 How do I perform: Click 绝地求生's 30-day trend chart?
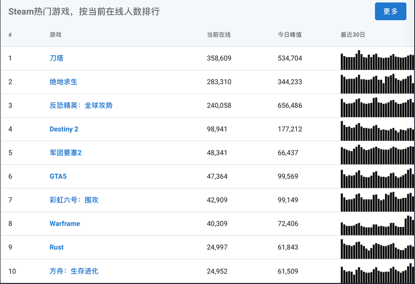point(378,84)
